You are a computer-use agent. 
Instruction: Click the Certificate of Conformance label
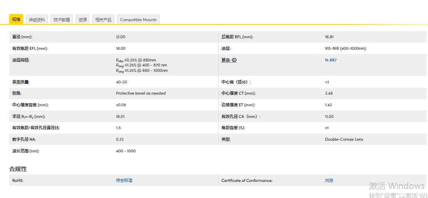click(x=247, y=181)
